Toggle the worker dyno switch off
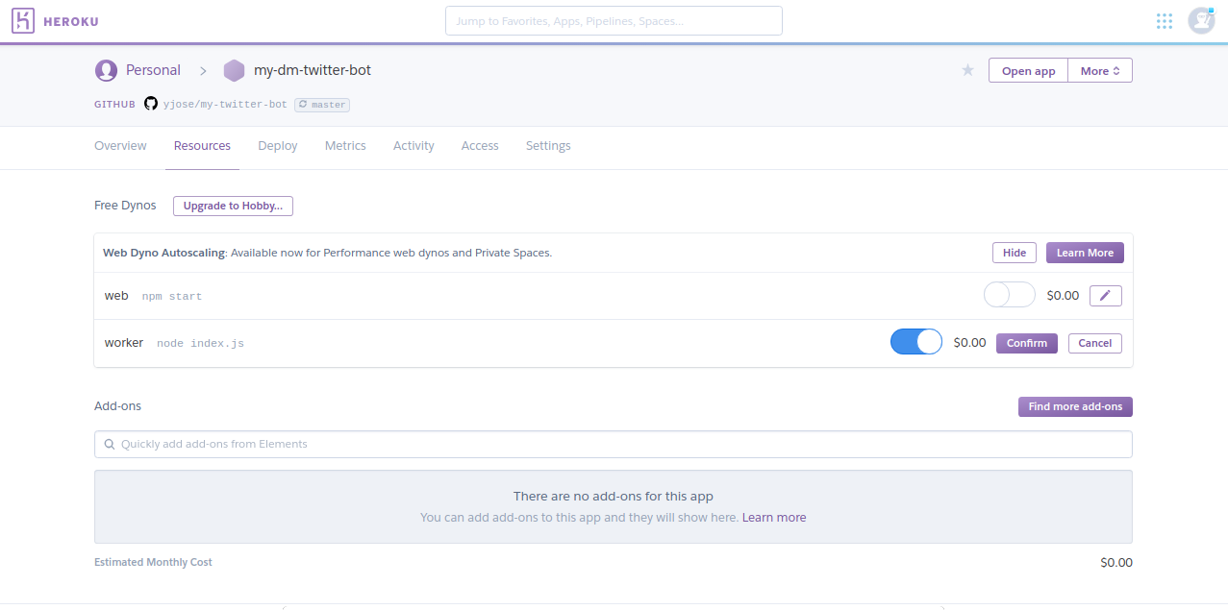 (x=916, y=342)
